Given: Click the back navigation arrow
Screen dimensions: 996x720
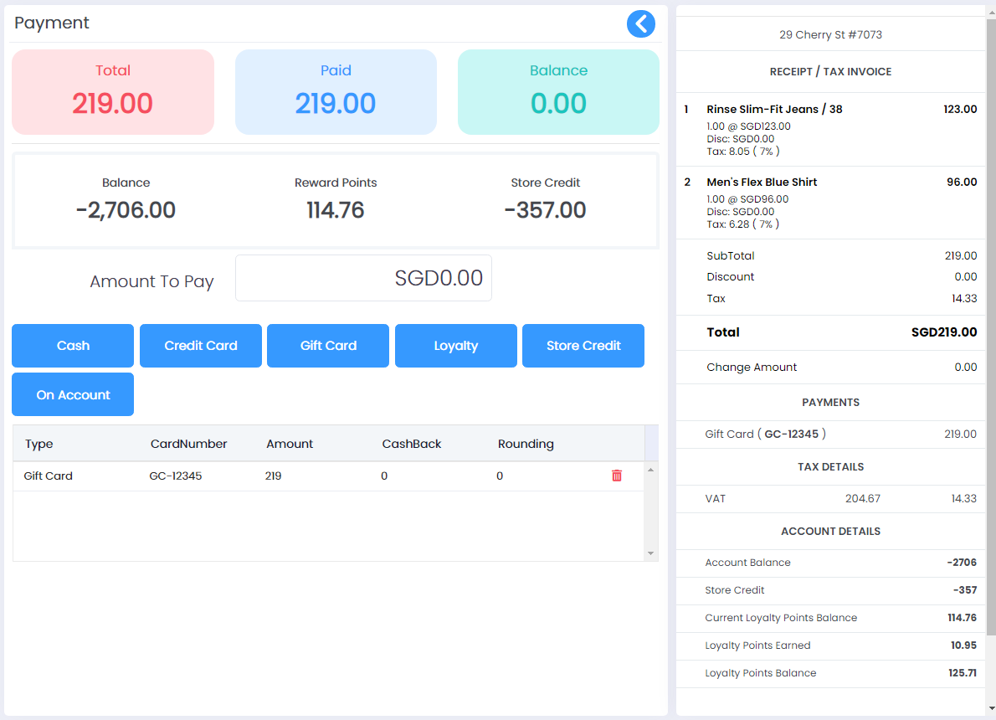Looking at the screenshot, I should (x=641, y=23).
